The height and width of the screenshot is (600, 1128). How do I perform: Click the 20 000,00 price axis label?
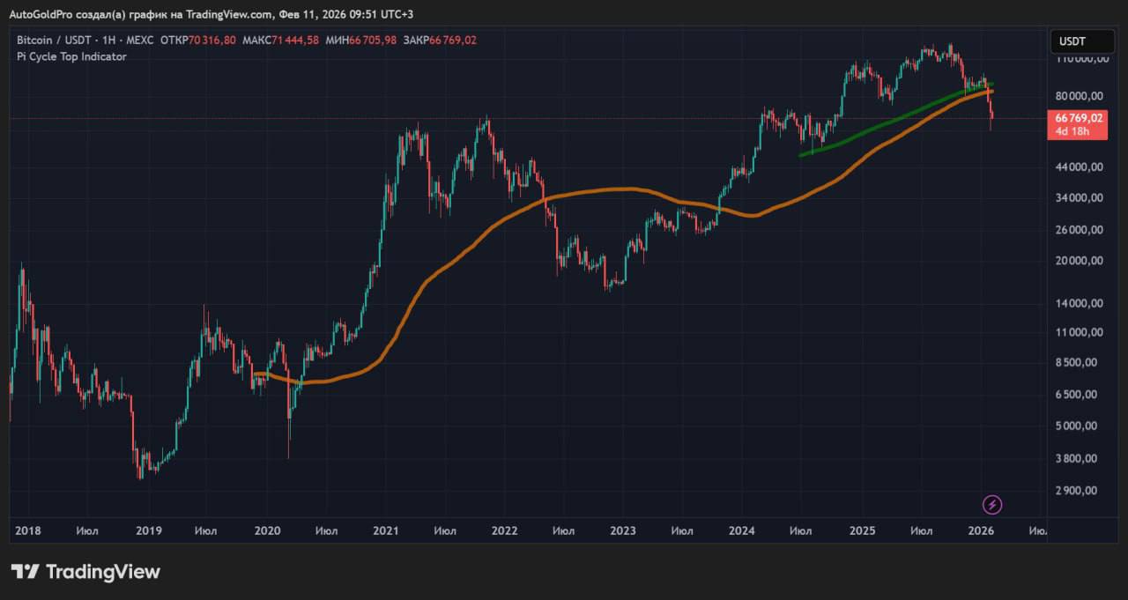(1080, 261)
